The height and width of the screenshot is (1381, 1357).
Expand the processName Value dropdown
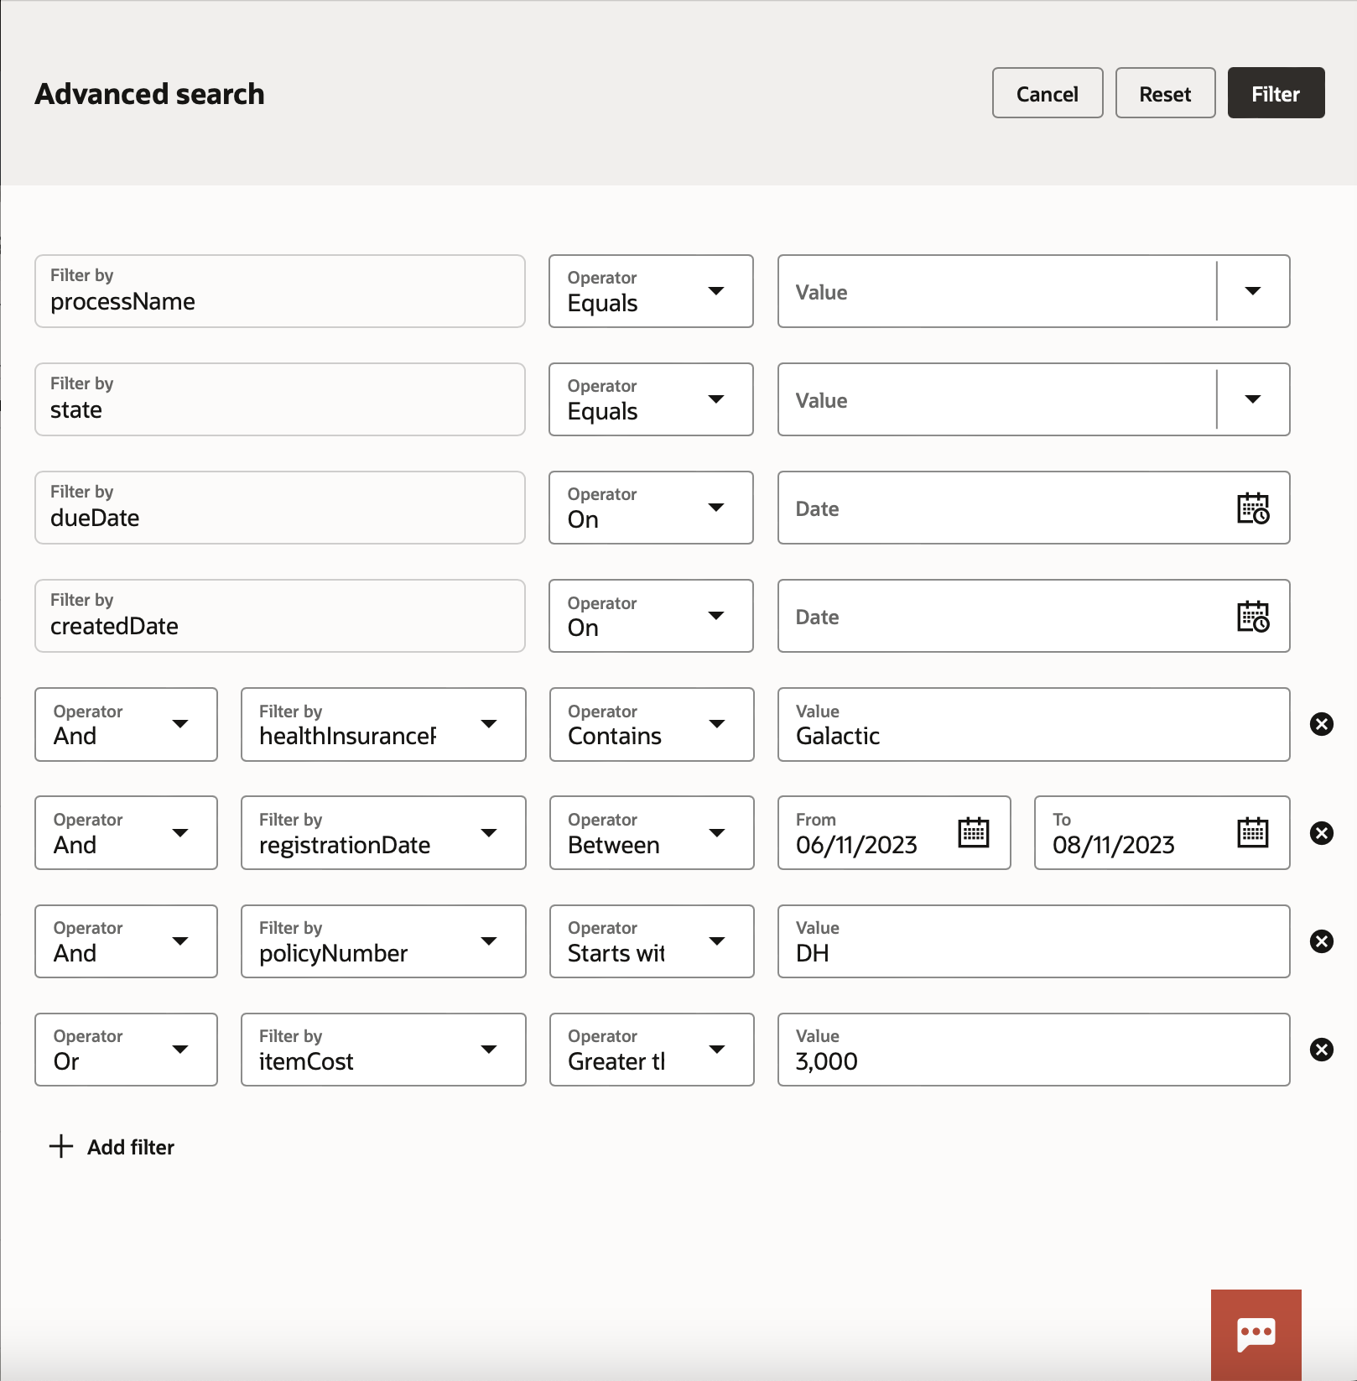click(1252, 291)
